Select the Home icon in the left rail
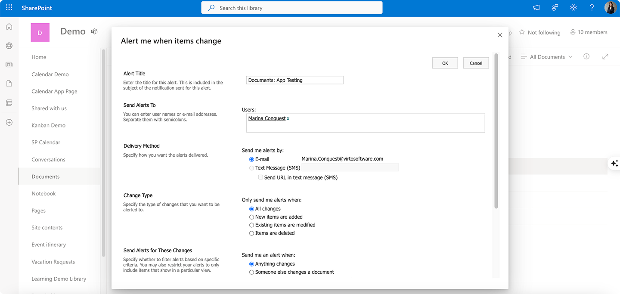The width and height of the screenshot is (620, 294). click(x=9, y=26)
